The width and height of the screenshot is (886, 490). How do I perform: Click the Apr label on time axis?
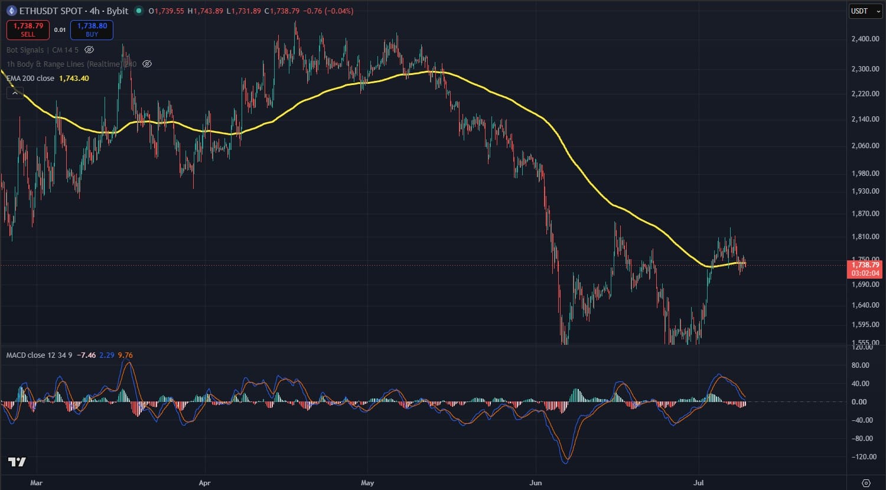pyautogui.click(x=204, y=483)
